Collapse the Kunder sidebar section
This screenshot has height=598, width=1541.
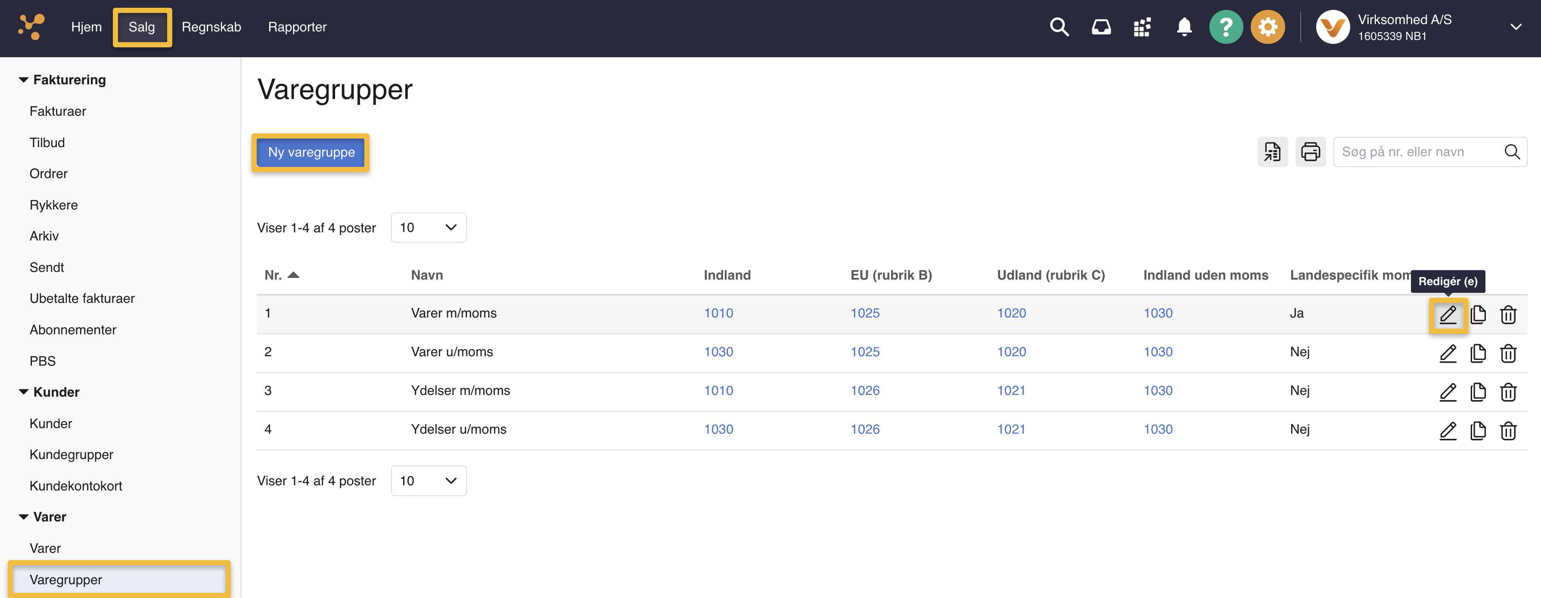(x=24, y=392)
